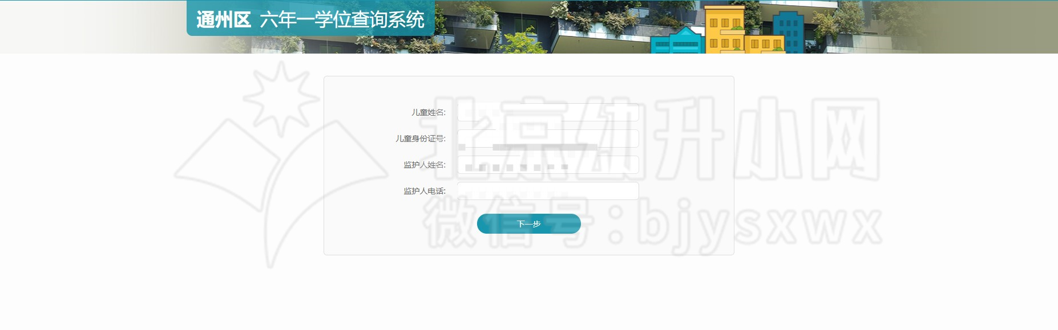This screenshot has width=1058, height=330.
Task: Click the 六年一学位查询系统 heading
Action: click(x=342, y=20)
